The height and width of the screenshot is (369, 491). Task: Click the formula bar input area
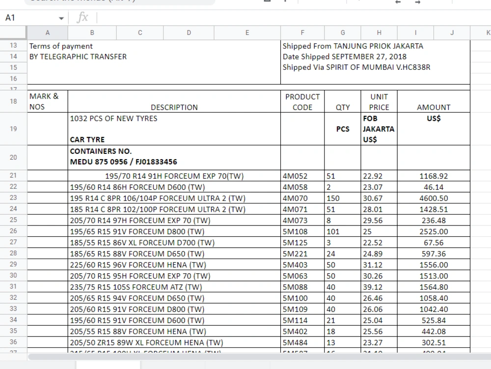click(x=293, y=18)
